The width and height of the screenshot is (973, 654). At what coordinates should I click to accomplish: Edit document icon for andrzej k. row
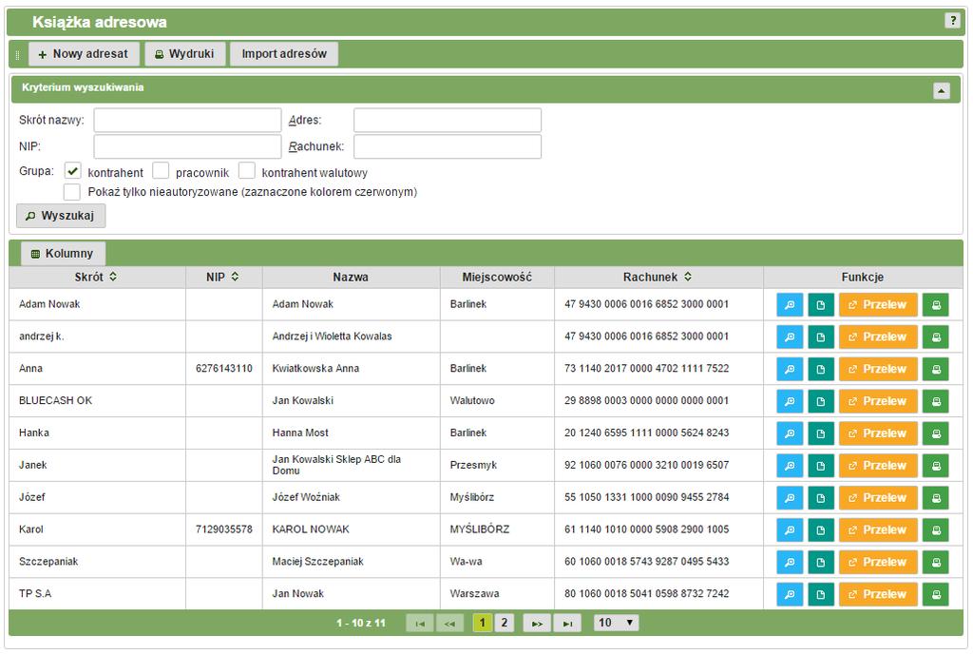point(820,337)
